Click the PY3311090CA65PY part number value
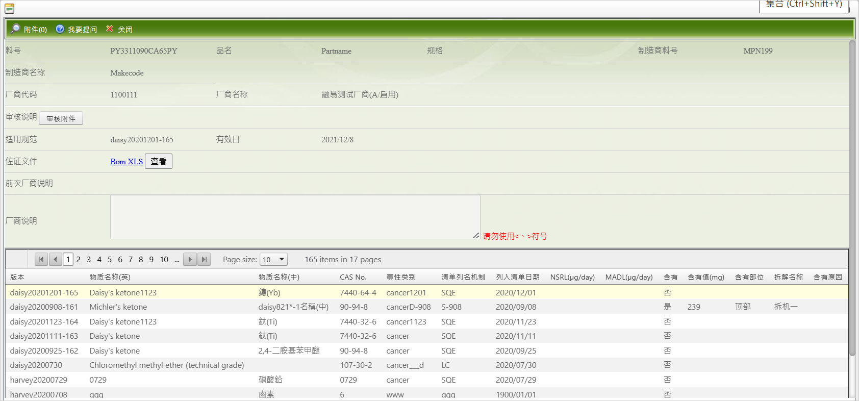The image size is (859, 401). pyautogui.click(x=144, y=51)
